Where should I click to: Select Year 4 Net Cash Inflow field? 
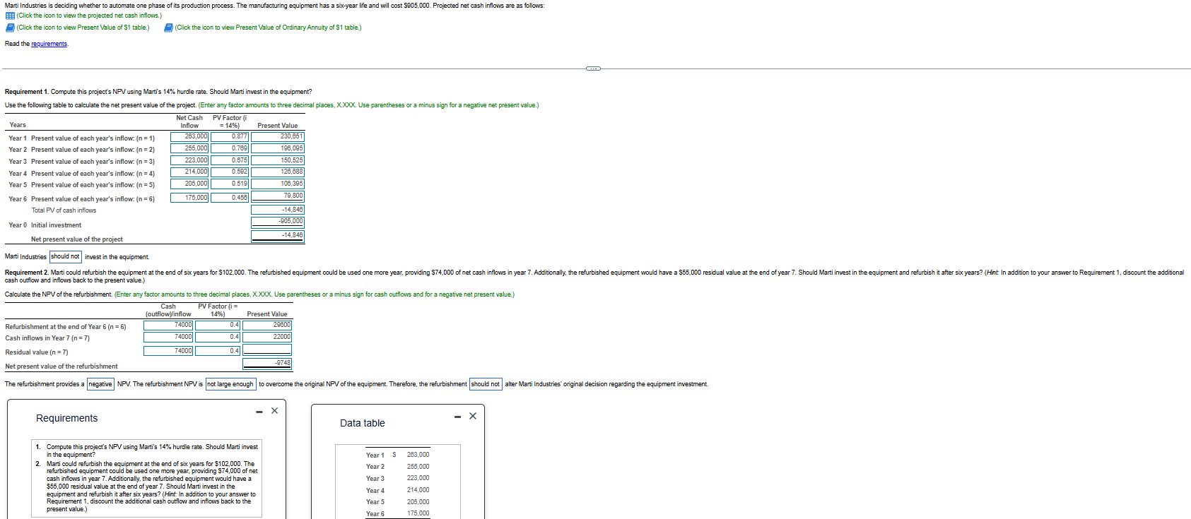(189, 172)
